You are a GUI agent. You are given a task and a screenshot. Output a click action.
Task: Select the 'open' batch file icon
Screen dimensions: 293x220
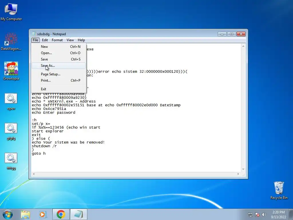(11, 102)
